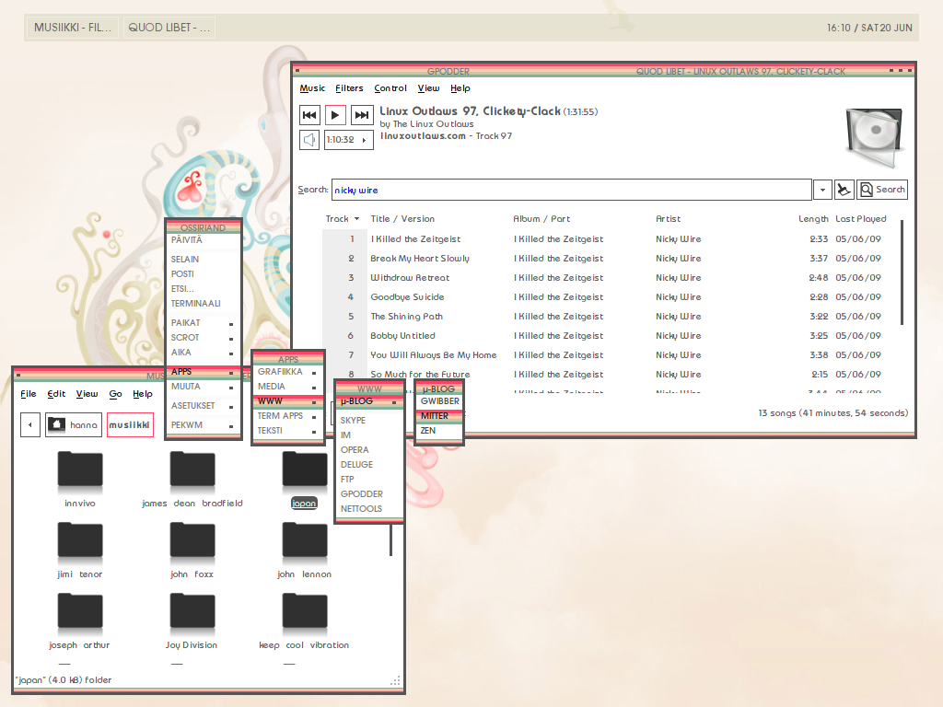Open the john foxx folder

click(192, 551)
